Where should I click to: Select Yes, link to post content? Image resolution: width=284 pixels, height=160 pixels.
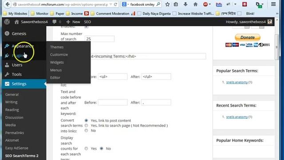coord(86,120)
